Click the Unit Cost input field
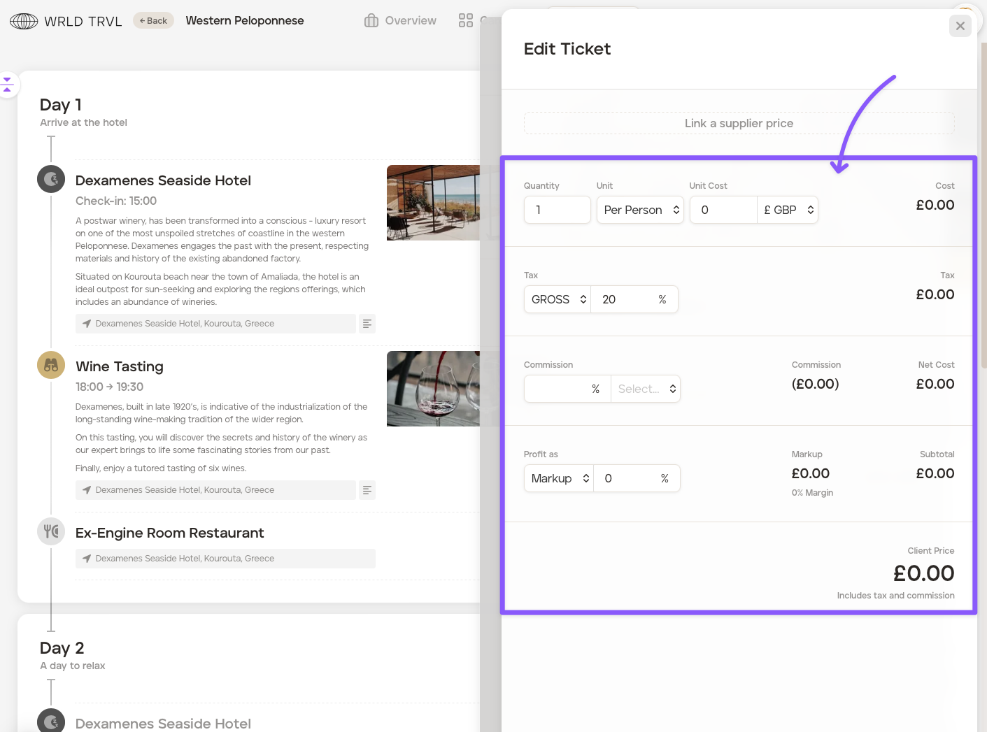987x732 pixels. point(723,210)
